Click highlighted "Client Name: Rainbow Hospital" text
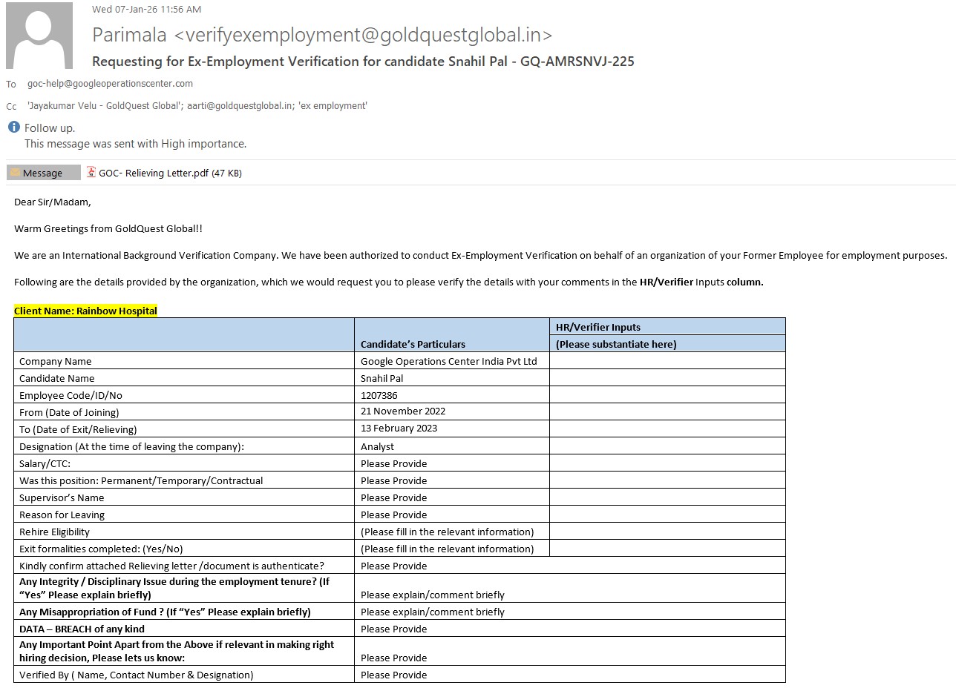 click(85, 311)
